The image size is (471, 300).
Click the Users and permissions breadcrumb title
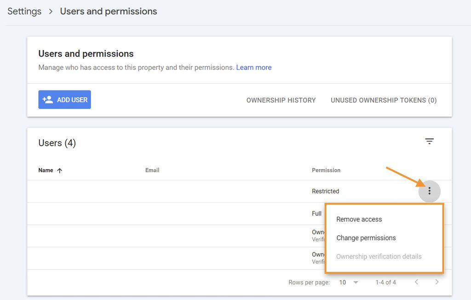point(109,11)
